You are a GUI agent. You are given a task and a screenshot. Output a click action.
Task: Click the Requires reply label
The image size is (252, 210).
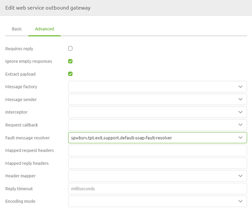point(19,48)
